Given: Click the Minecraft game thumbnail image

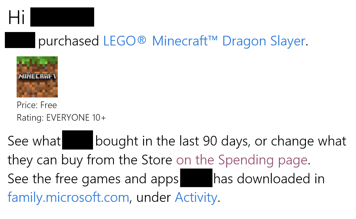Looking at the screenshot, I should click(x=37, y=77).
